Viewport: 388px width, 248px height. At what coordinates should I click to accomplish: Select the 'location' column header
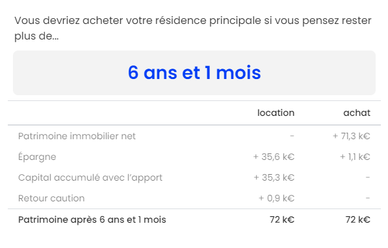tap(276, 113)
